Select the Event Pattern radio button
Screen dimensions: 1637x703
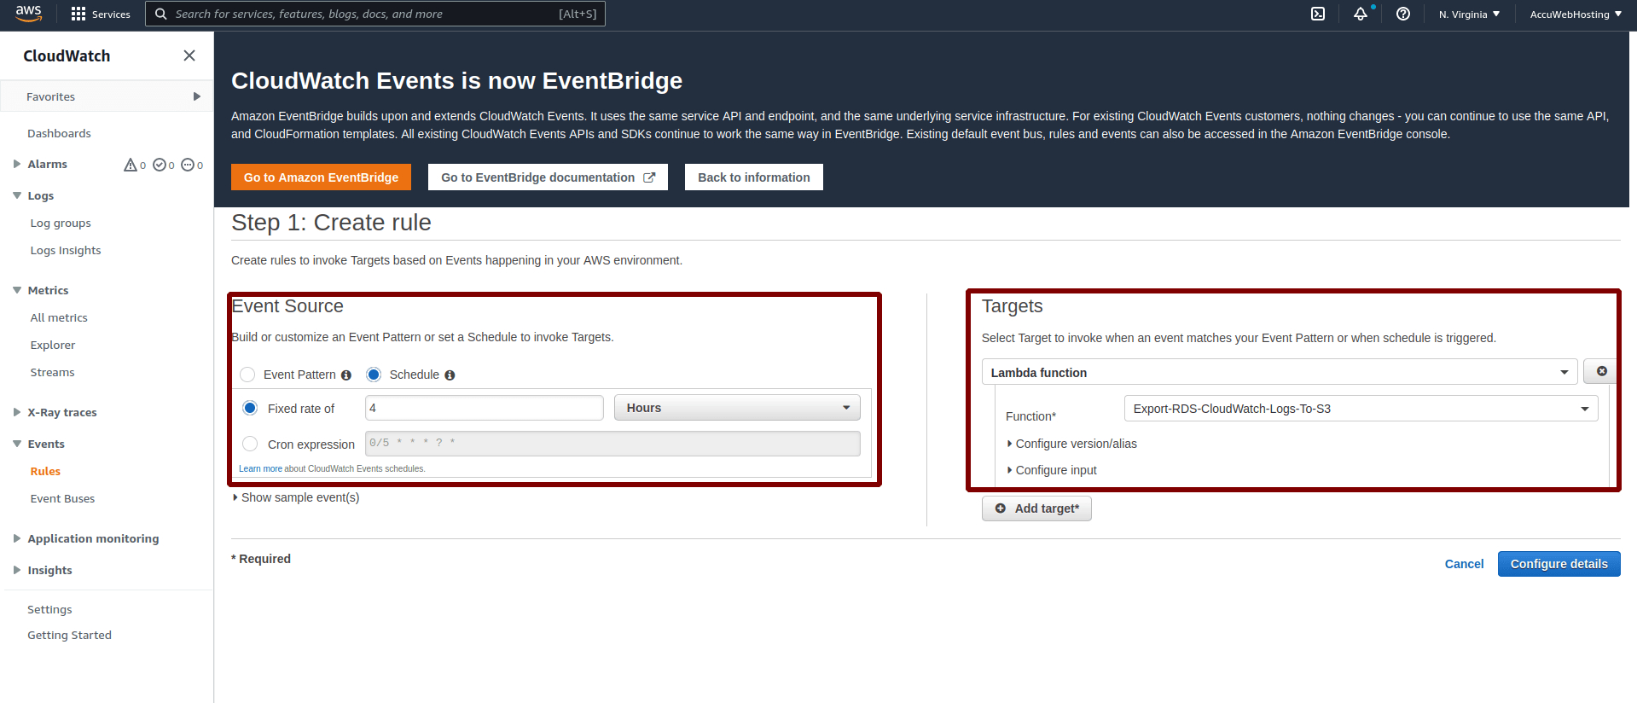(x=247, y=375)
